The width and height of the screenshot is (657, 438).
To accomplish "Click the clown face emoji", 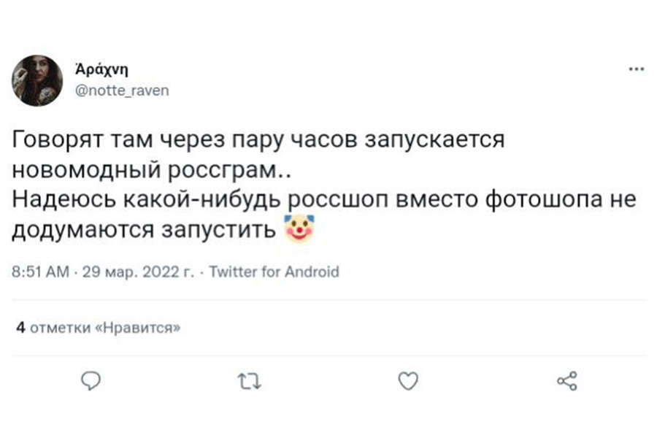I will pyautogui.click(x=298, y=230).
